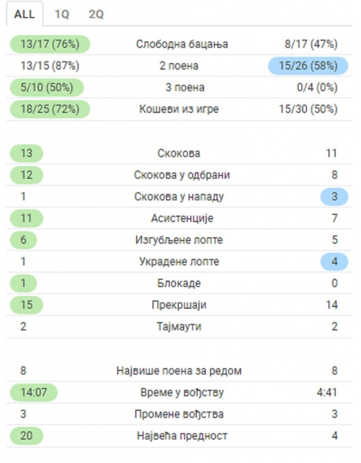
Task: Select the green 1 blocks badge
Action: [23, 283]
